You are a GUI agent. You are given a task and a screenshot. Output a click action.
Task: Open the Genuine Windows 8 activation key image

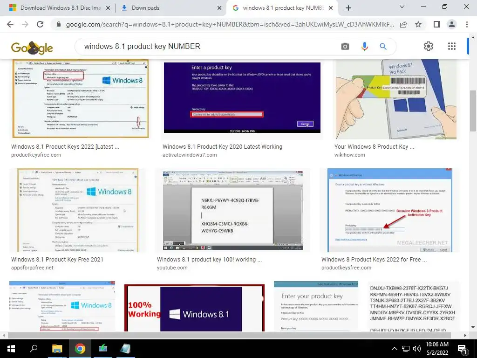click(390, 210)
